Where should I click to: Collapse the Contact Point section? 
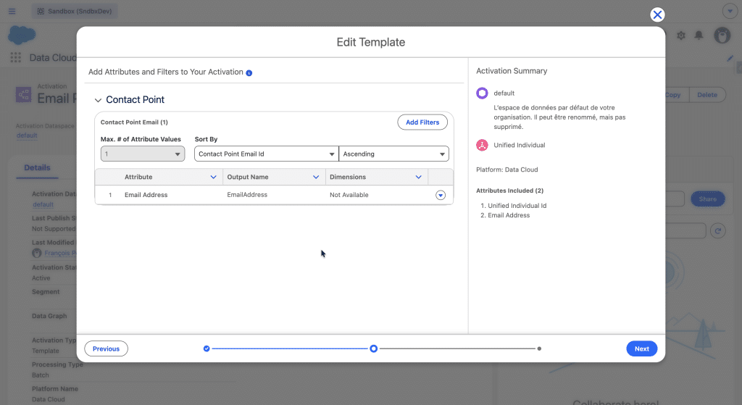click(x=99, y=100)
